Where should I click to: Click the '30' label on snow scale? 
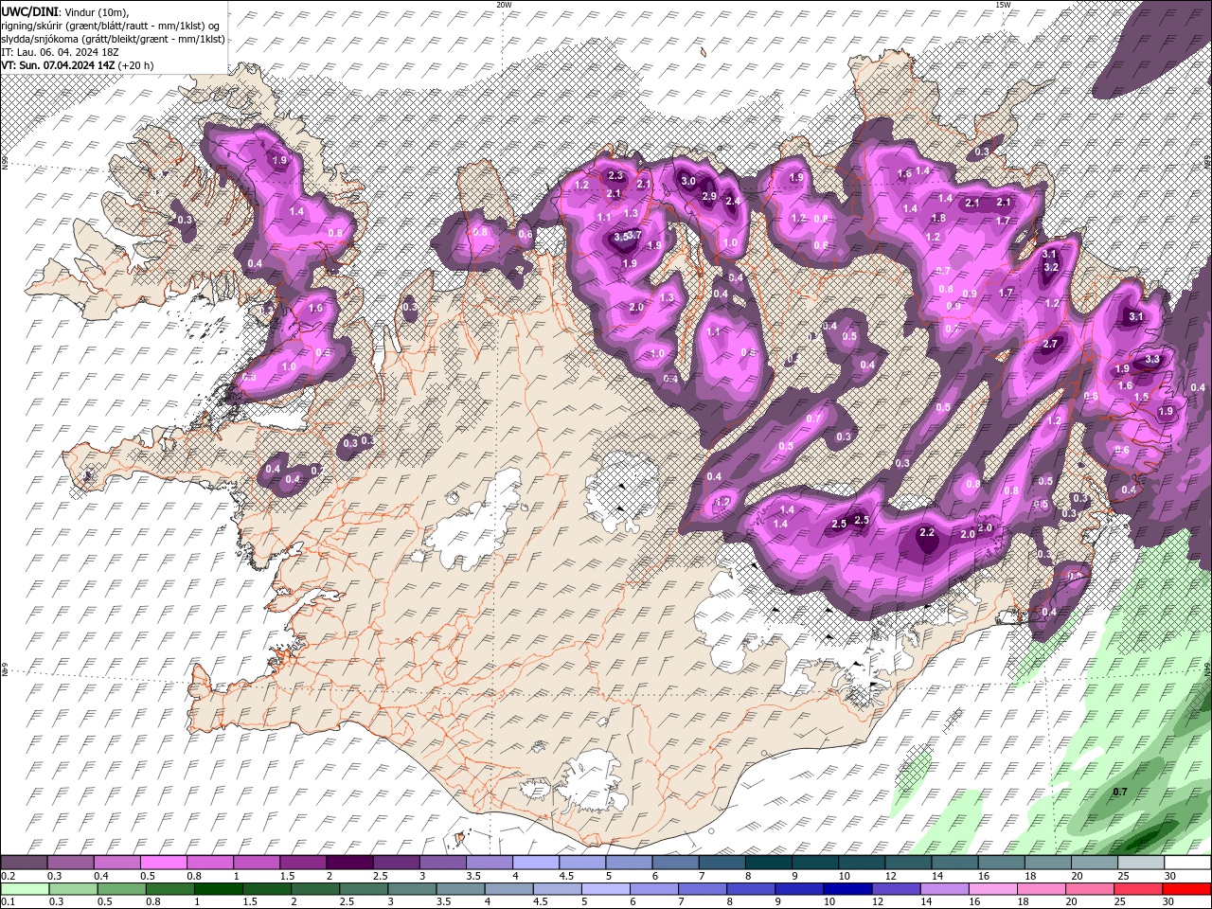[x=1171, y=876]
